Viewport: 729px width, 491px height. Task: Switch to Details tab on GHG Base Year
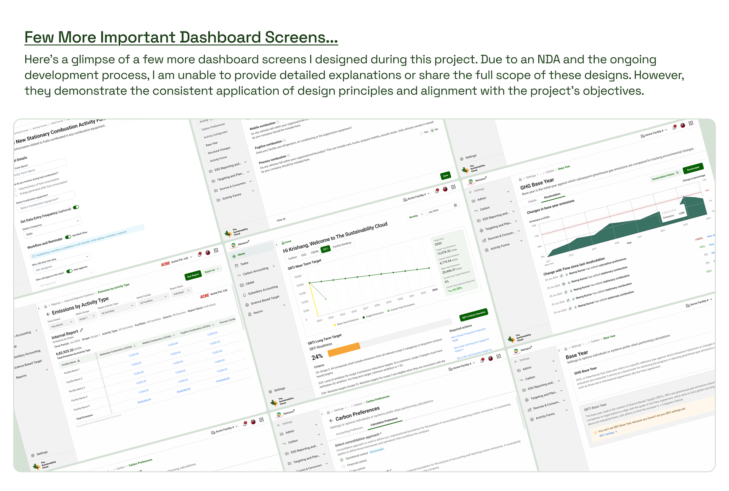pos(532,201)
